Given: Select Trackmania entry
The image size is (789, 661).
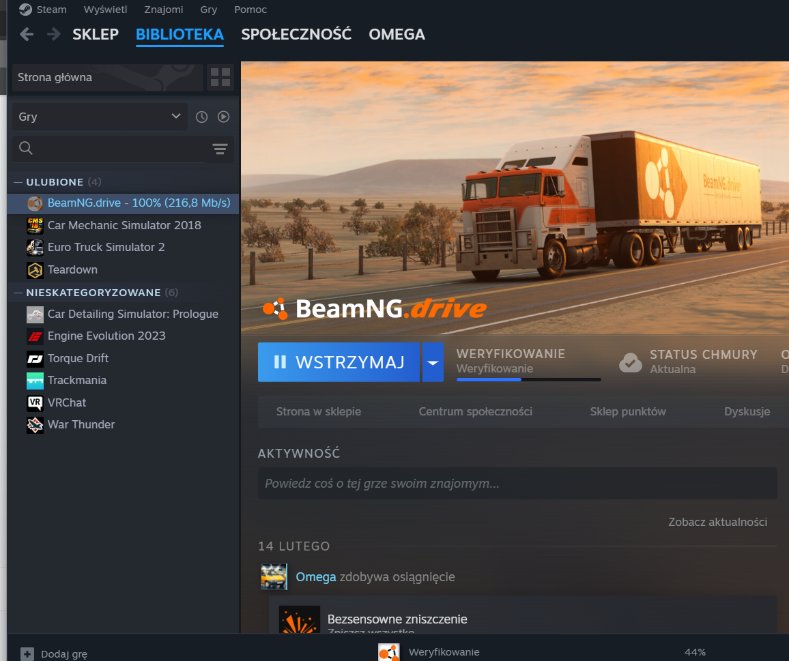Looking at the screenshot, I should point(124,381).
